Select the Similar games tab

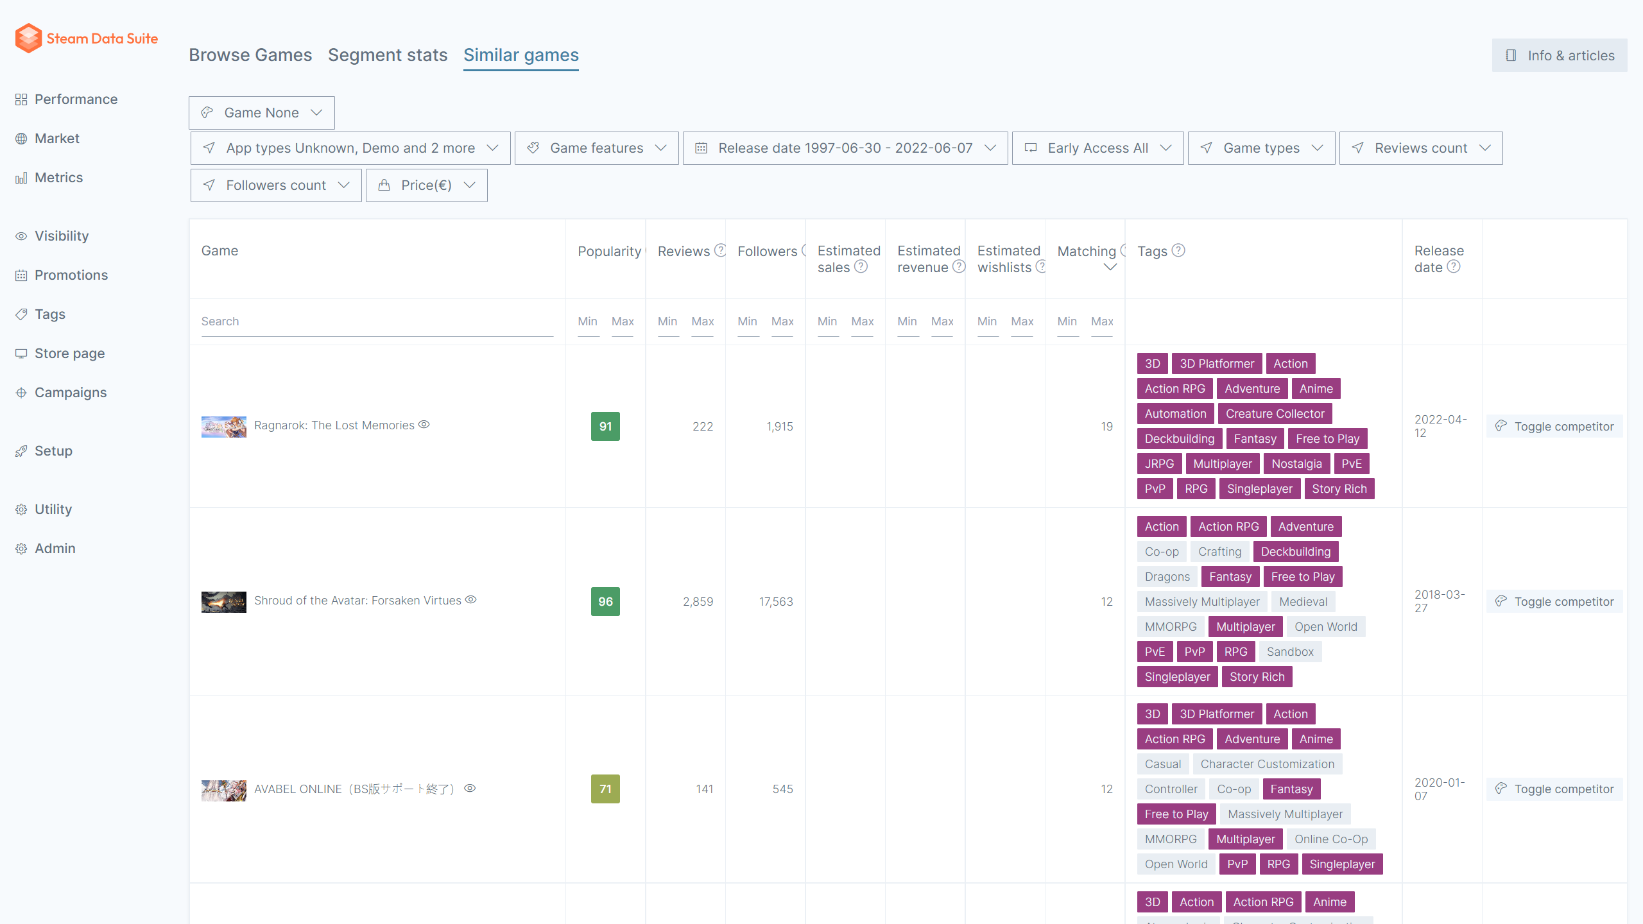521,55
